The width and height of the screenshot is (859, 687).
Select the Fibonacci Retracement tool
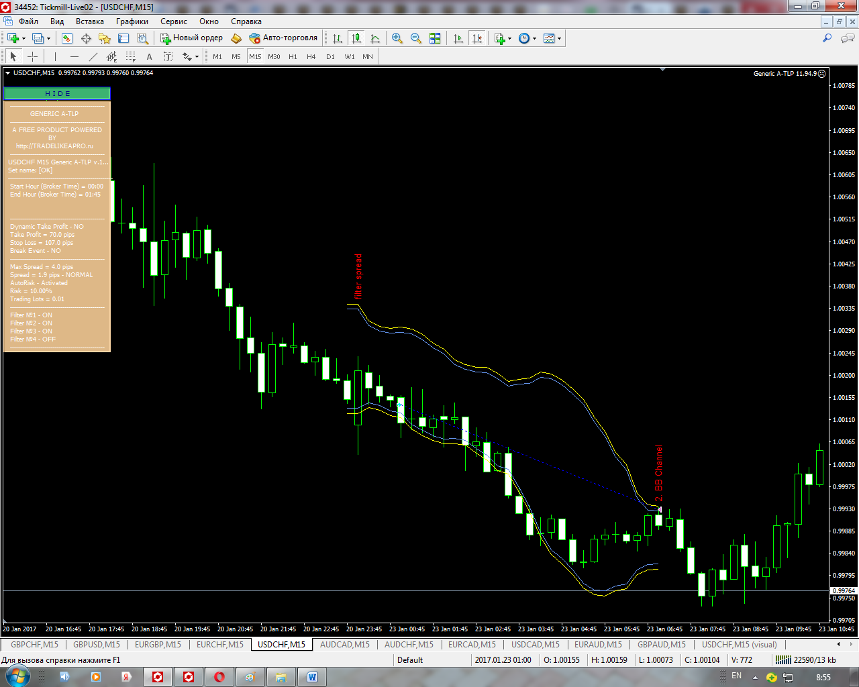130,56
